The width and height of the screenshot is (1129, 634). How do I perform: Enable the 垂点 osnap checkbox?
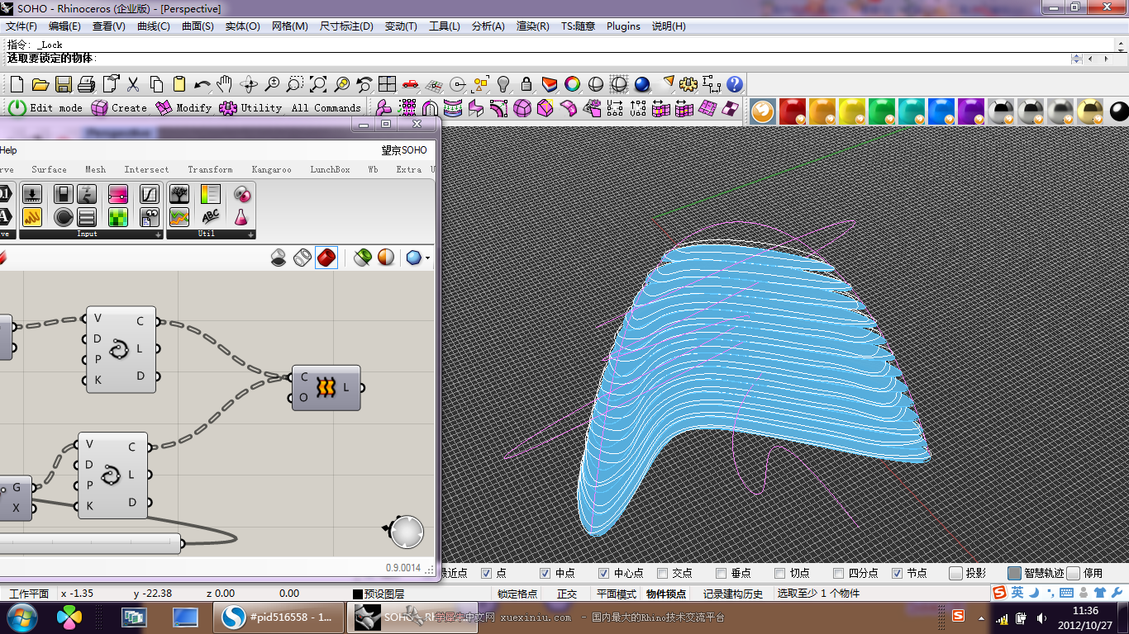click(x=722, y=573)
